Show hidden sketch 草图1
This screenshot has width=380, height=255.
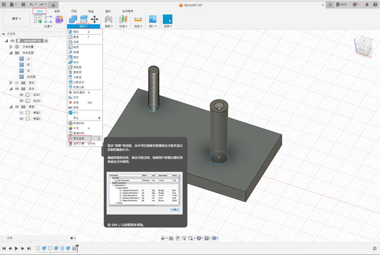pyautogui.click(x=21, y=113)
